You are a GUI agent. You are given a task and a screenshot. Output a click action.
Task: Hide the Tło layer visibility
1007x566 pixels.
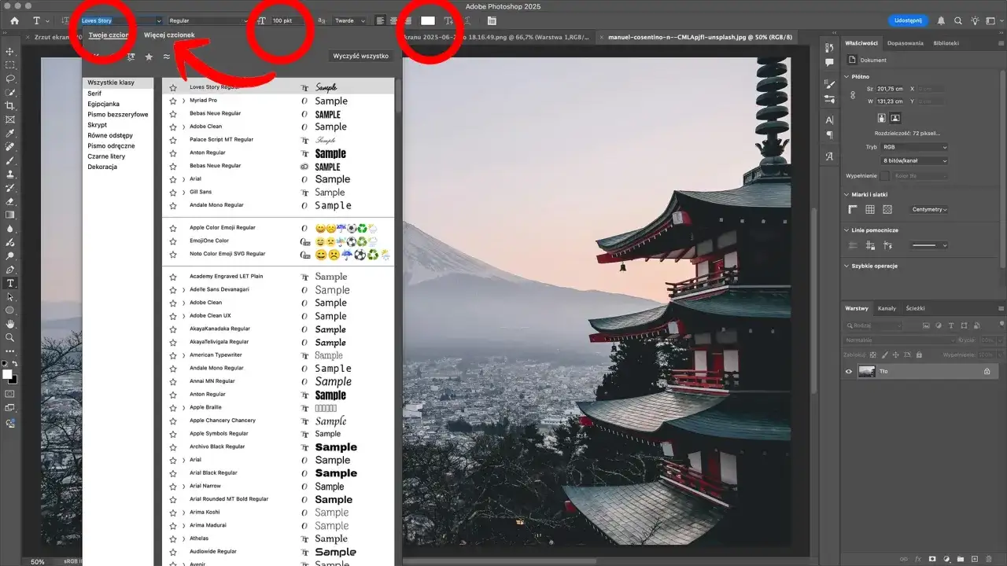848,371
